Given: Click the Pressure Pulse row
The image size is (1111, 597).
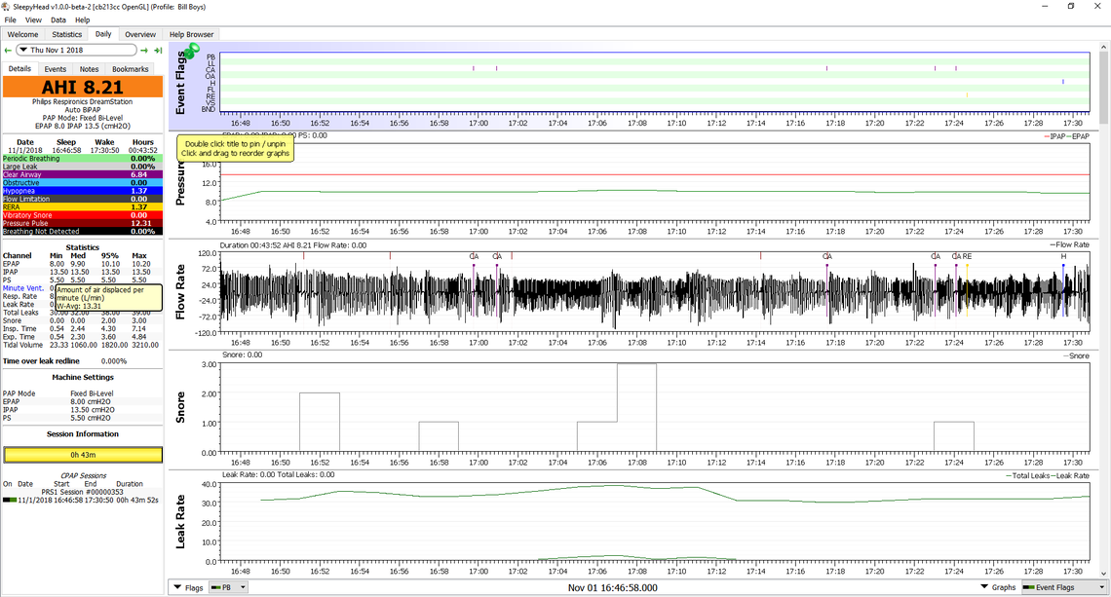Looking at the screenshot, I should pyautogui.click(x=82, y=223).
